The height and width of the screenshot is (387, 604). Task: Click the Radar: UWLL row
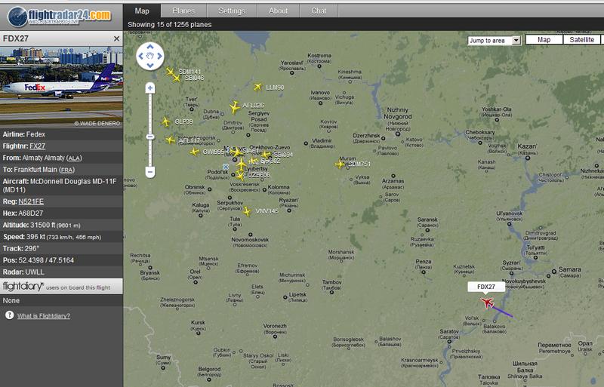coord(62,272)
